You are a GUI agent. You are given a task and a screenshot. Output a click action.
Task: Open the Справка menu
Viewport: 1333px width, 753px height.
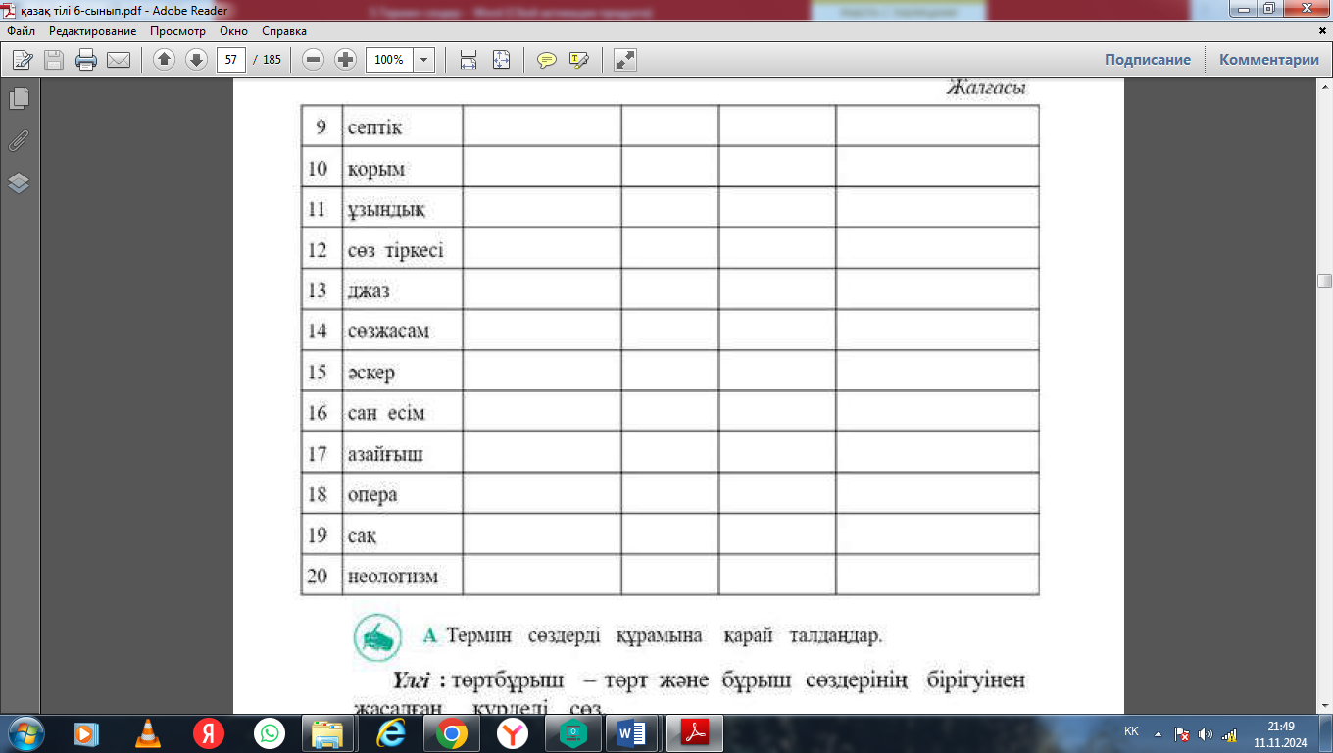(284, 31)
